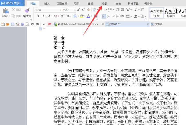Apply superscript X² formatting

(62, 16)
